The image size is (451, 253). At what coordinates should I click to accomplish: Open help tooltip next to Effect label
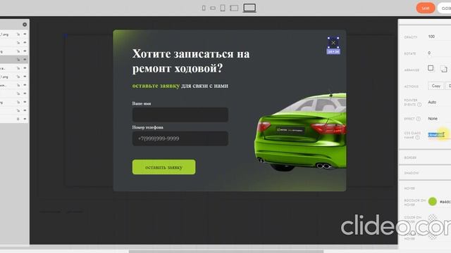tap(418, 119)
